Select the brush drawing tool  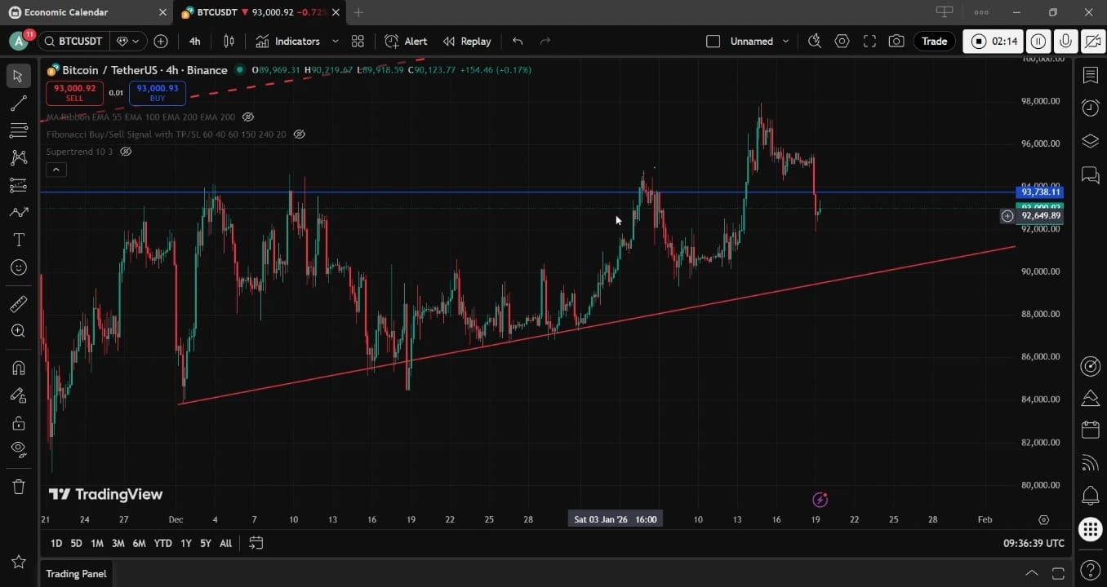tap(18, 213)
